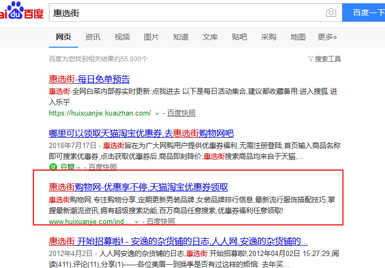Expand dropdown arrow beside kuaizhan URL
385x268 pixels.
(x=157, y=114)
